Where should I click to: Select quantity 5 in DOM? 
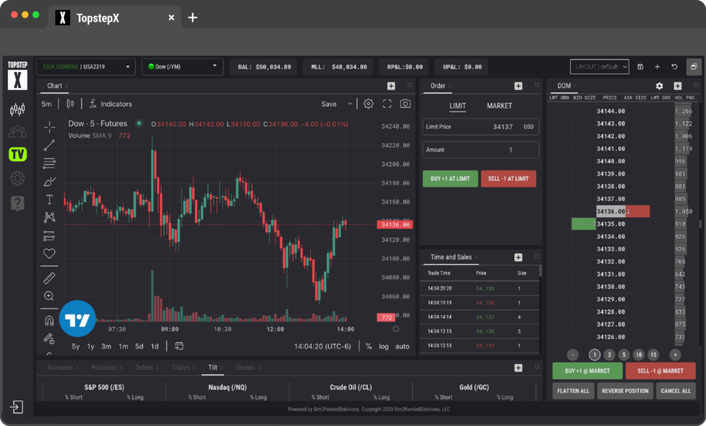coord(624,354)
